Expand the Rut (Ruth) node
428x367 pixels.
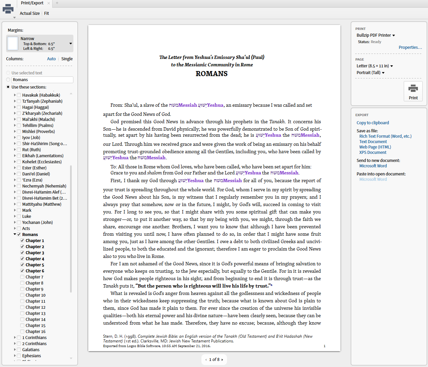15,149
